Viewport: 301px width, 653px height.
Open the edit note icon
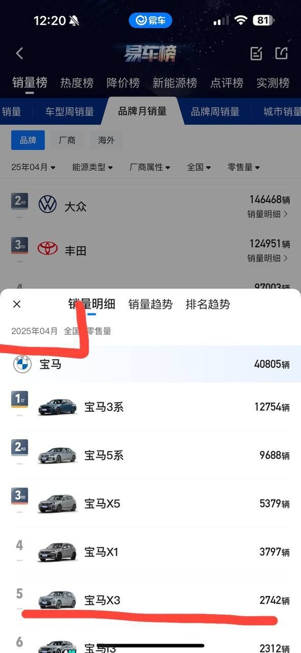tap(256, 53)
